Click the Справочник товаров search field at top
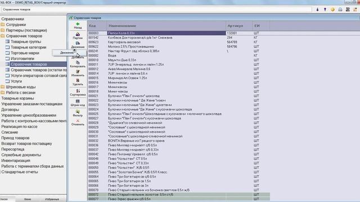 [156, 10]
